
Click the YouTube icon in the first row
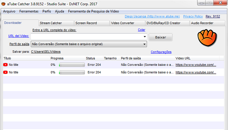[x=5, y=65]
